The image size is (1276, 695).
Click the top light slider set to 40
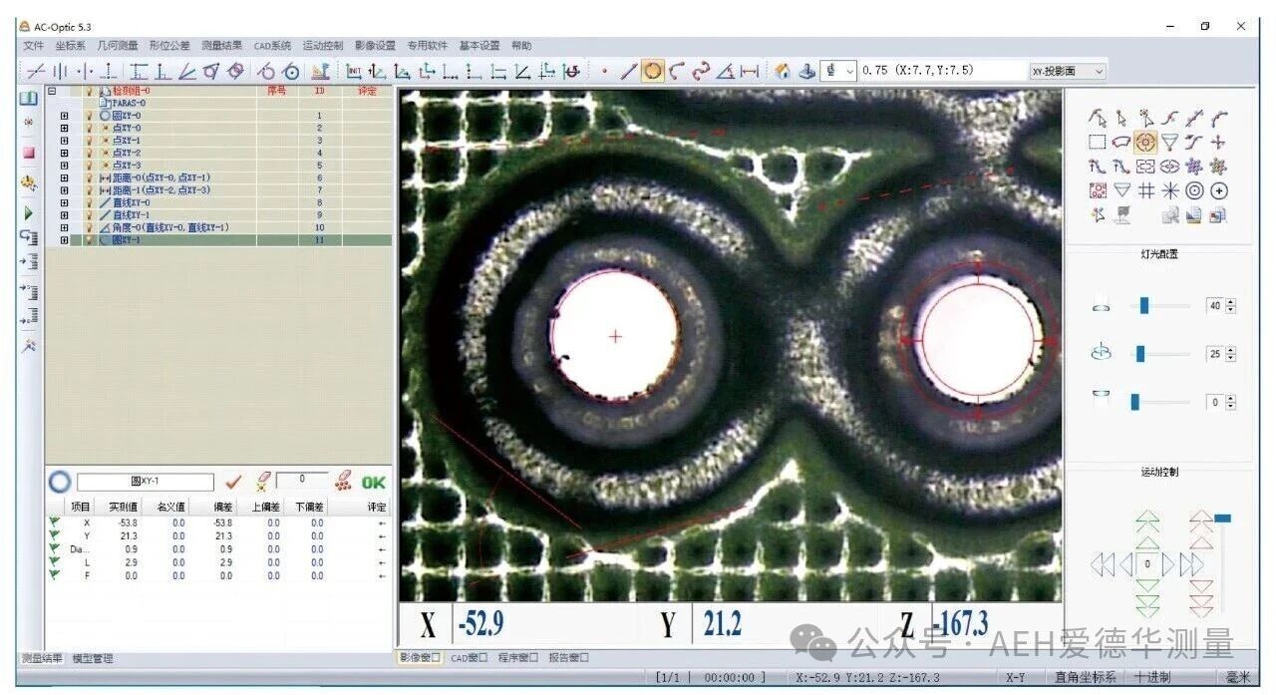1144,306
